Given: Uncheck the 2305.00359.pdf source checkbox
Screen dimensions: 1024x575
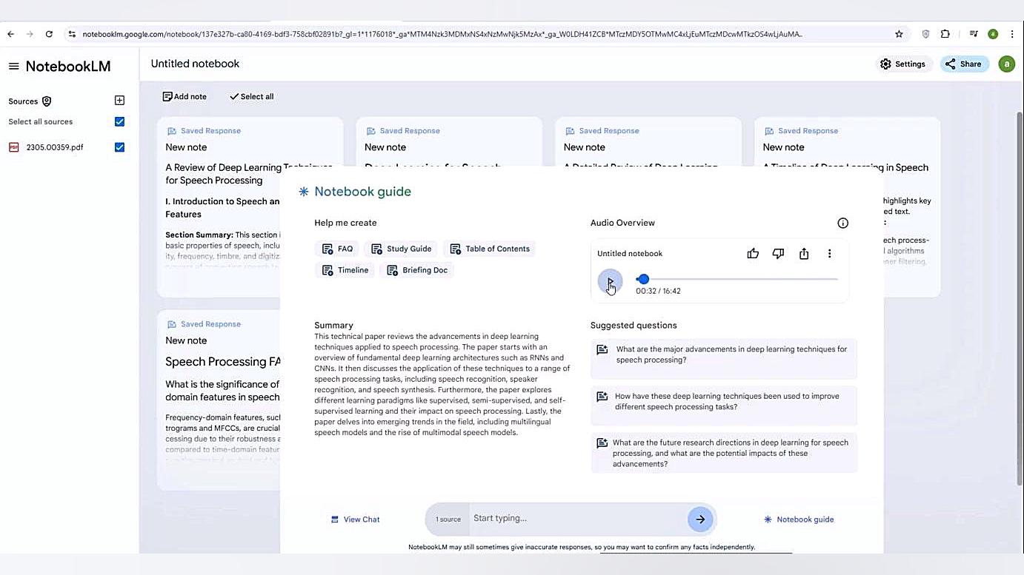Looking at the screenshot, I should point(119,147).
